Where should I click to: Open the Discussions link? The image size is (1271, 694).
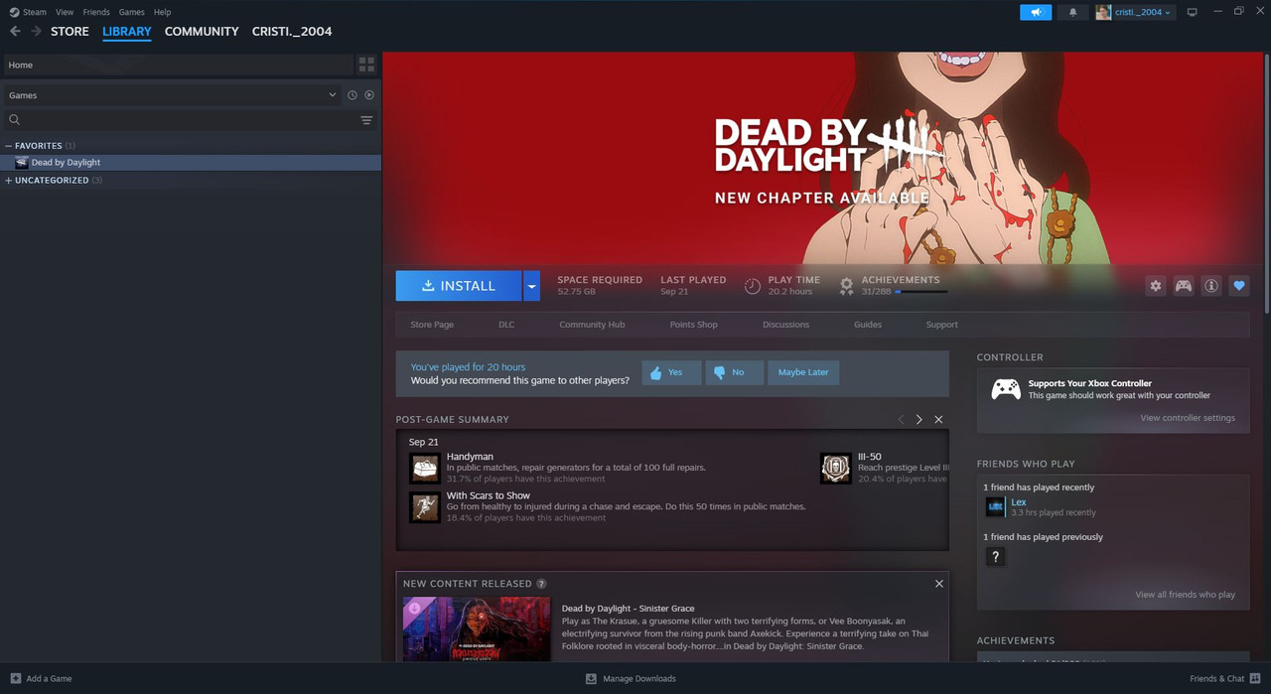785,325
